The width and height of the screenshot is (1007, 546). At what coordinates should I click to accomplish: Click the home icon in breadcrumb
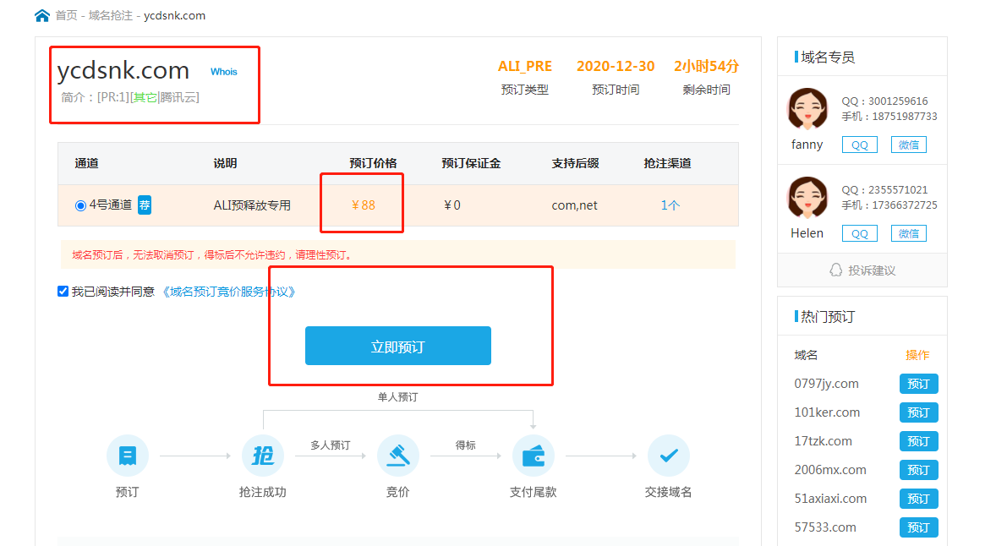(42, 15)
